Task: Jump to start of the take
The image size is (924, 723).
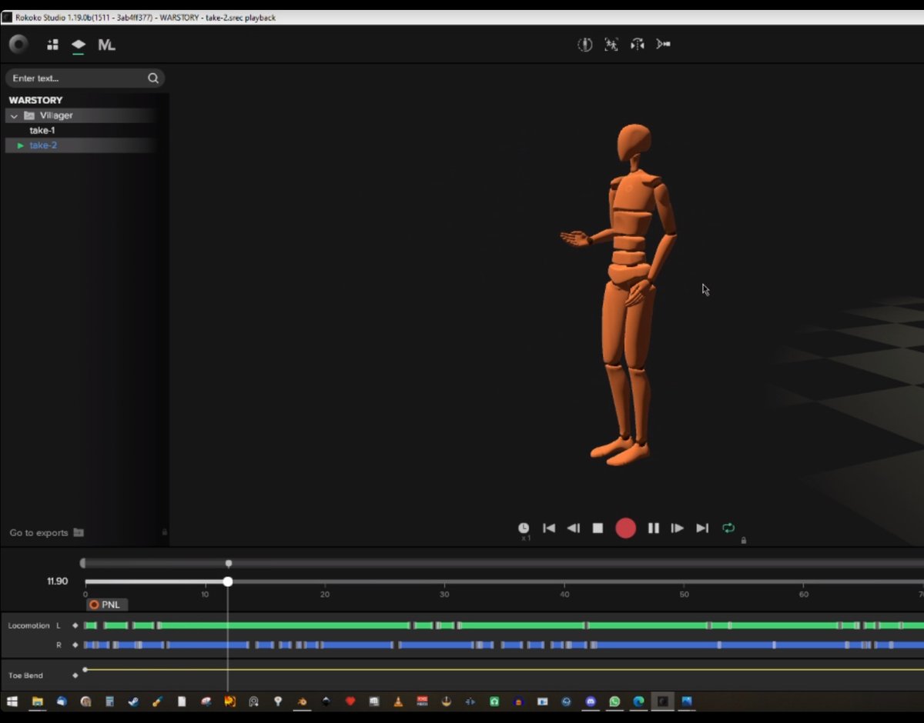Action: [x=549, y=528]
